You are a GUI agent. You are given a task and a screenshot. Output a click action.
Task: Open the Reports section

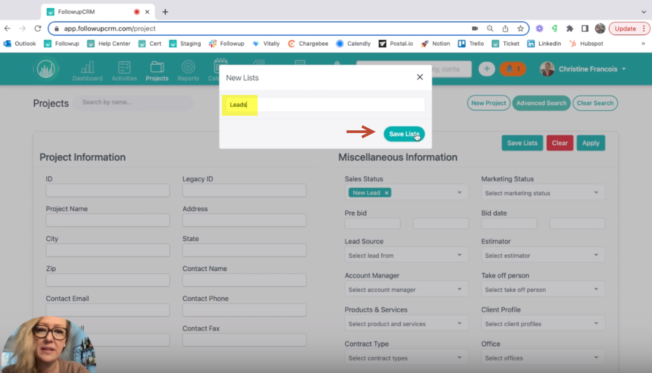[188, 70]
